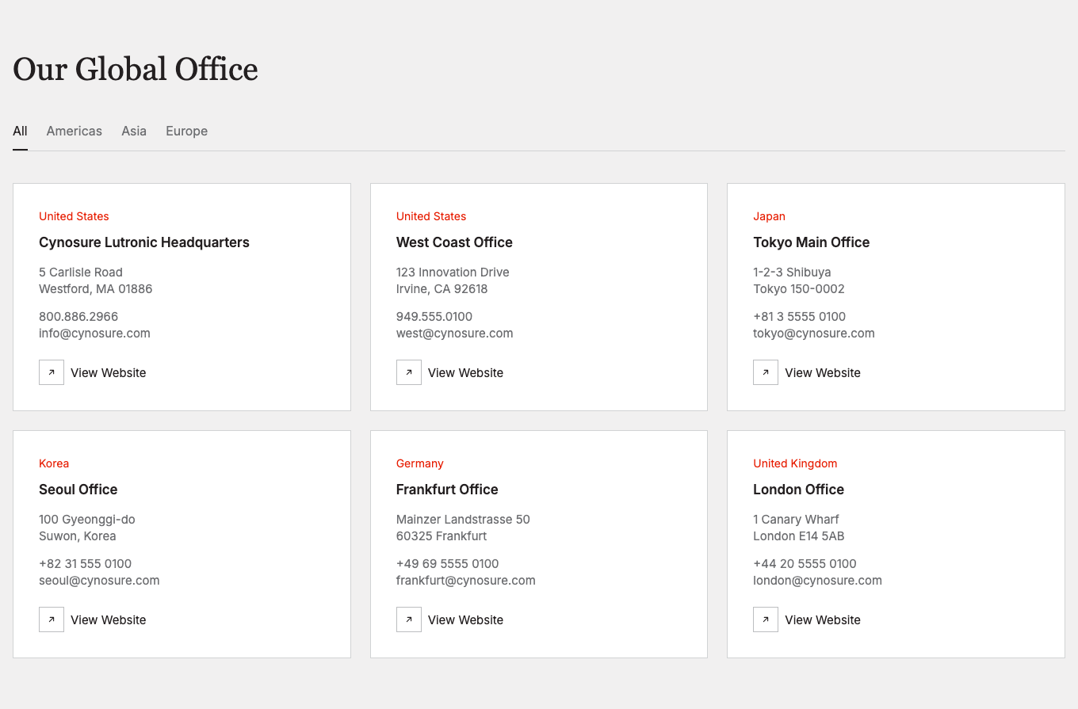
Task: Click the London Office title
Action: pyautogui.click(x=799, y=490)
